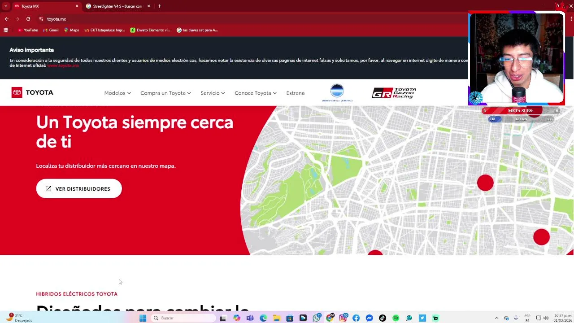The image size is (574, 323).
Task: Open Microsoft Edge from the taskbar
Action: [x=263, y=318]
